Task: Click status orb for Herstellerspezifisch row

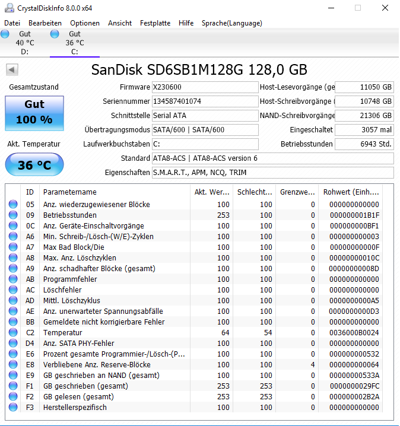Action: [13, 407]
